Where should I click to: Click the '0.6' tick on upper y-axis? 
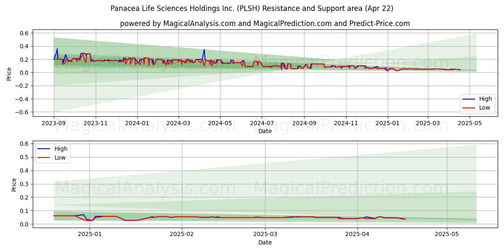[24, 33]
